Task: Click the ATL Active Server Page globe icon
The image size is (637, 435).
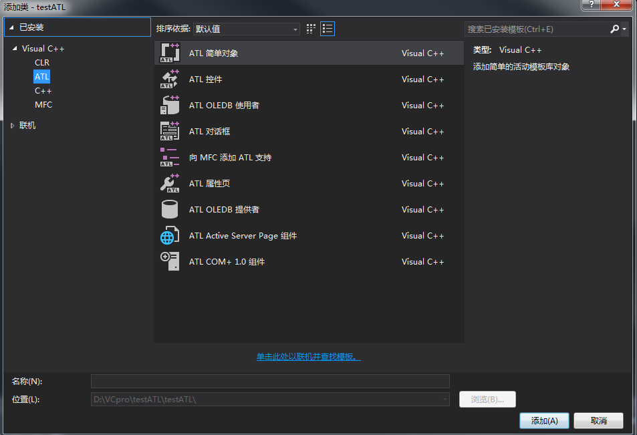Action: pyautogui.click(x=170, y=235)
